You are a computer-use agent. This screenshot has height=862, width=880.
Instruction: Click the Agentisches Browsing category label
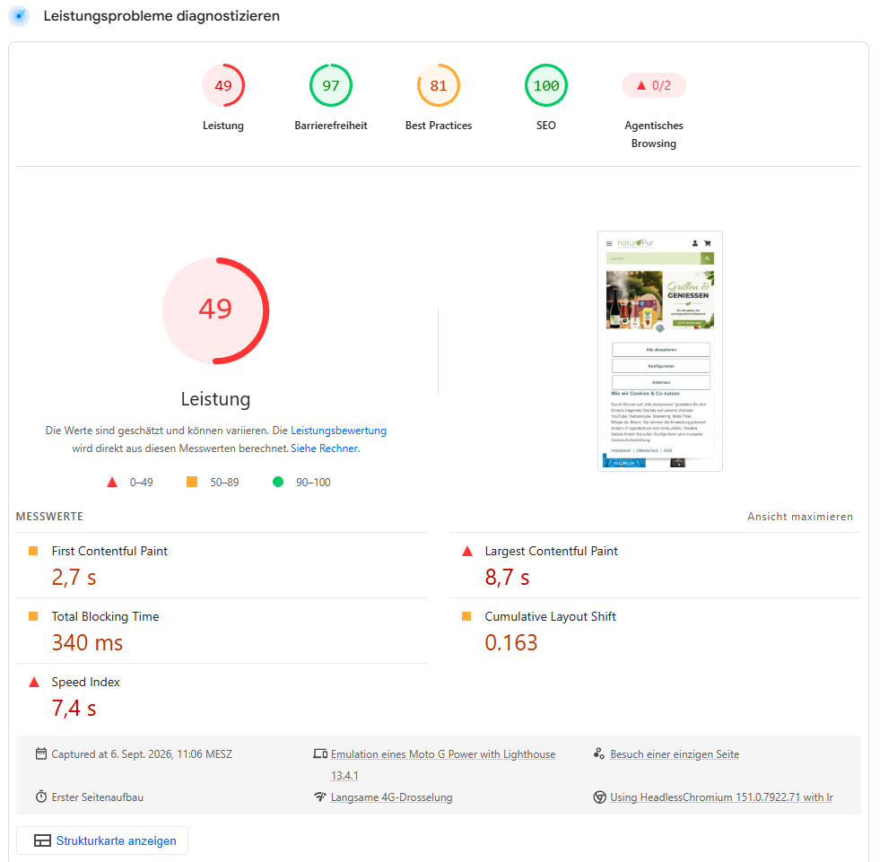[x=654, y=135]
